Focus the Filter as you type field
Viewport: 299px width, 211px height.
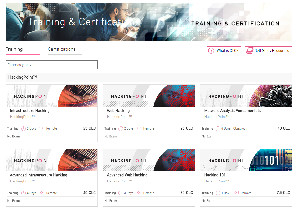(x=52, y=65)
